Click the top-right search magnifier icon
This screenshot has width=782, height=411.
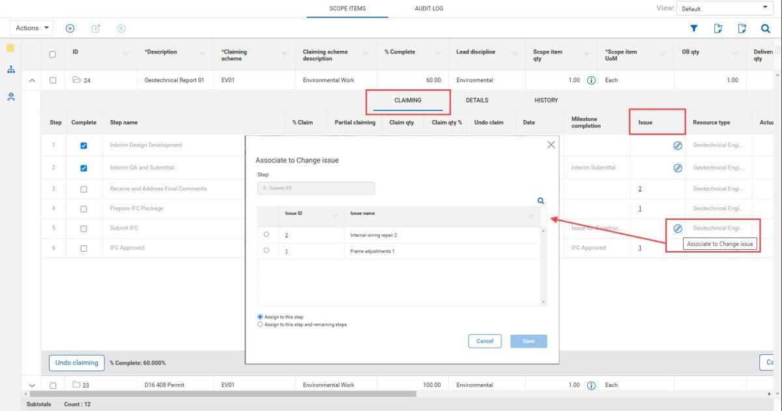[766, 29]
